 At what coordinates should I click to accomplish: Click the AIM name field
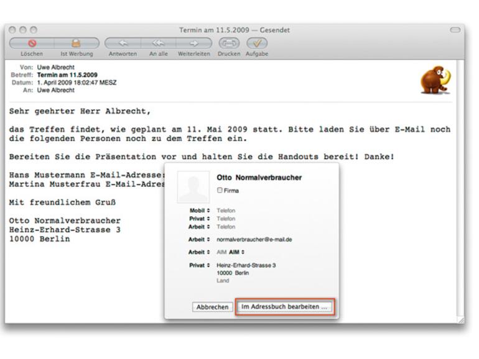click(x=221, y=252)
